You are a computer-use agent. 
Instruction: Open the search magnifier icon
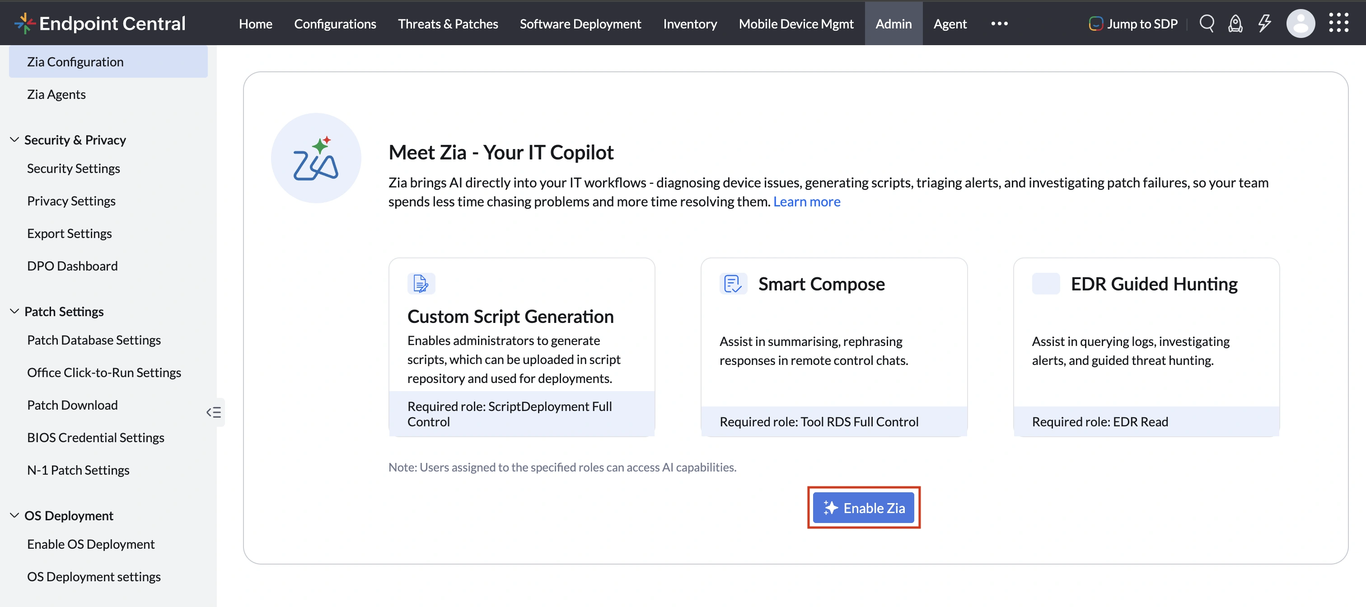tap(1207, 23)
